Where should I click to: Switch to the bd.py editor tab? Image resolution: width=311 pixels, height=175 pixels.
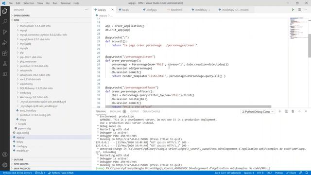[125, 10]
